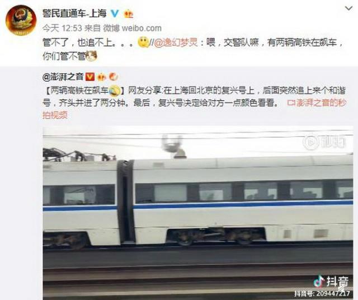This screenshot has width=358, height=300.
Task: Expand the post options chevron
Action: (348, 8)
